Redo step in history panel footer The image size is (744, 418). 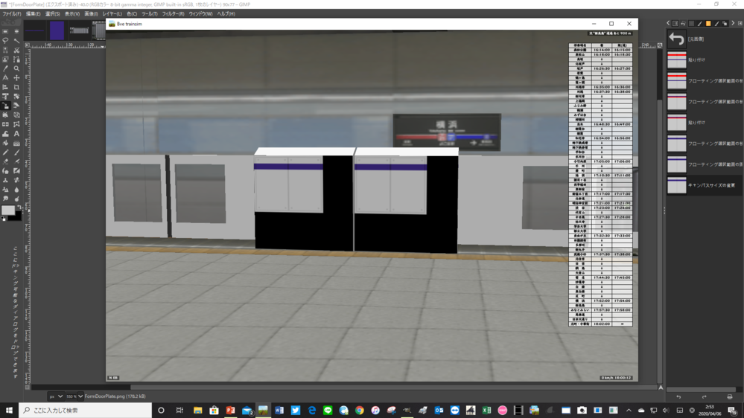pos(704,396)
